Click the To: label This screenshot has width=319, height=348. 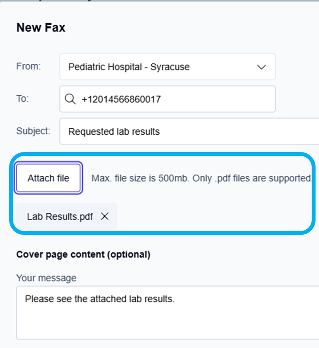click(x=22, y=98)
